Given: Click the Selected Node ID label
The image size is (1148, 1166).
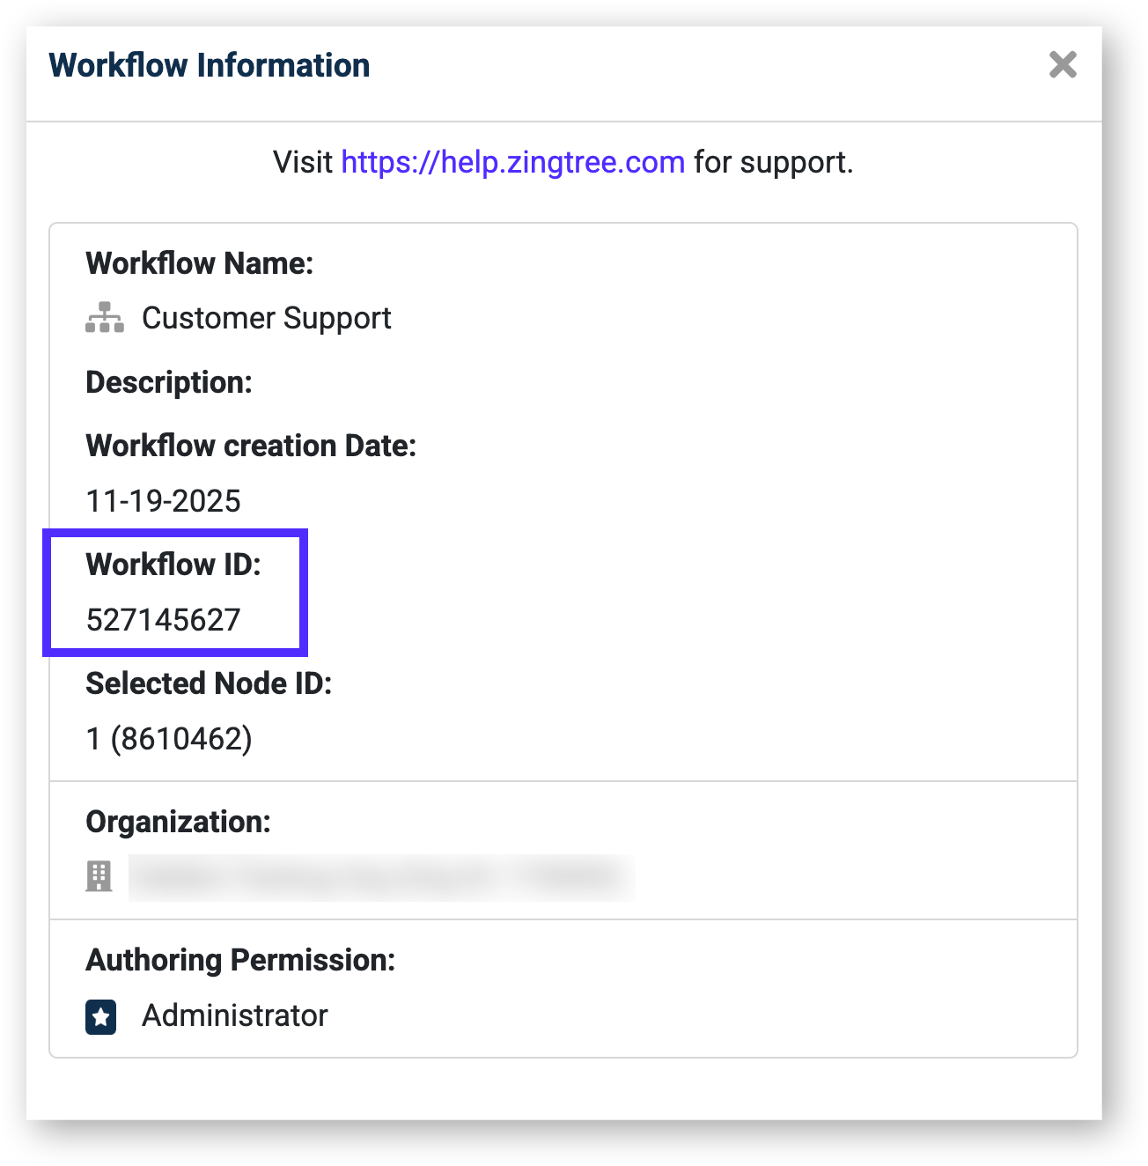Looking at the screenshot, I should coord(209,683).
